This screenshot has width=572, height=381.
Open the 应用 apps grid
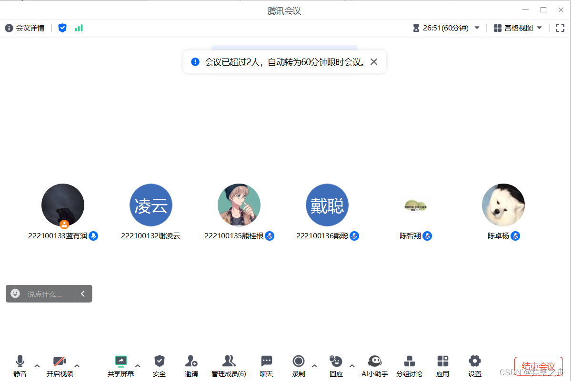443,366
